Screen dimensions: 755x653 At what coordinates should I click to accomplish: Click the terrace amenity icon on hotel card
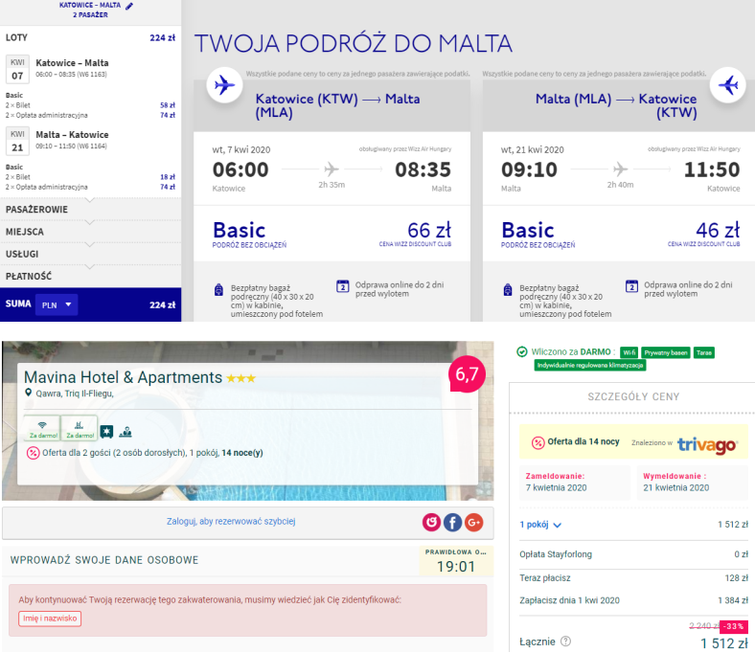(x=126, y=432)
